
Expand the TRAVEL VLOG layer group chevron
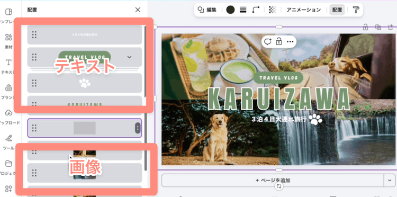[129, 57]
